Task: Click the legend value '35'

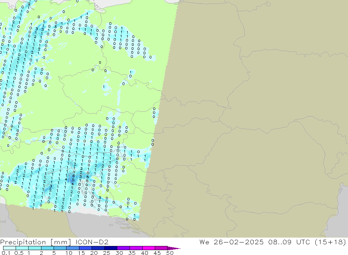Action: point(132,253)
